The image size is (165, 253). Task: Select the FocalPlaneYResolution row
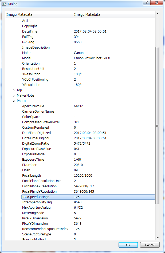[x=88, y=191]
